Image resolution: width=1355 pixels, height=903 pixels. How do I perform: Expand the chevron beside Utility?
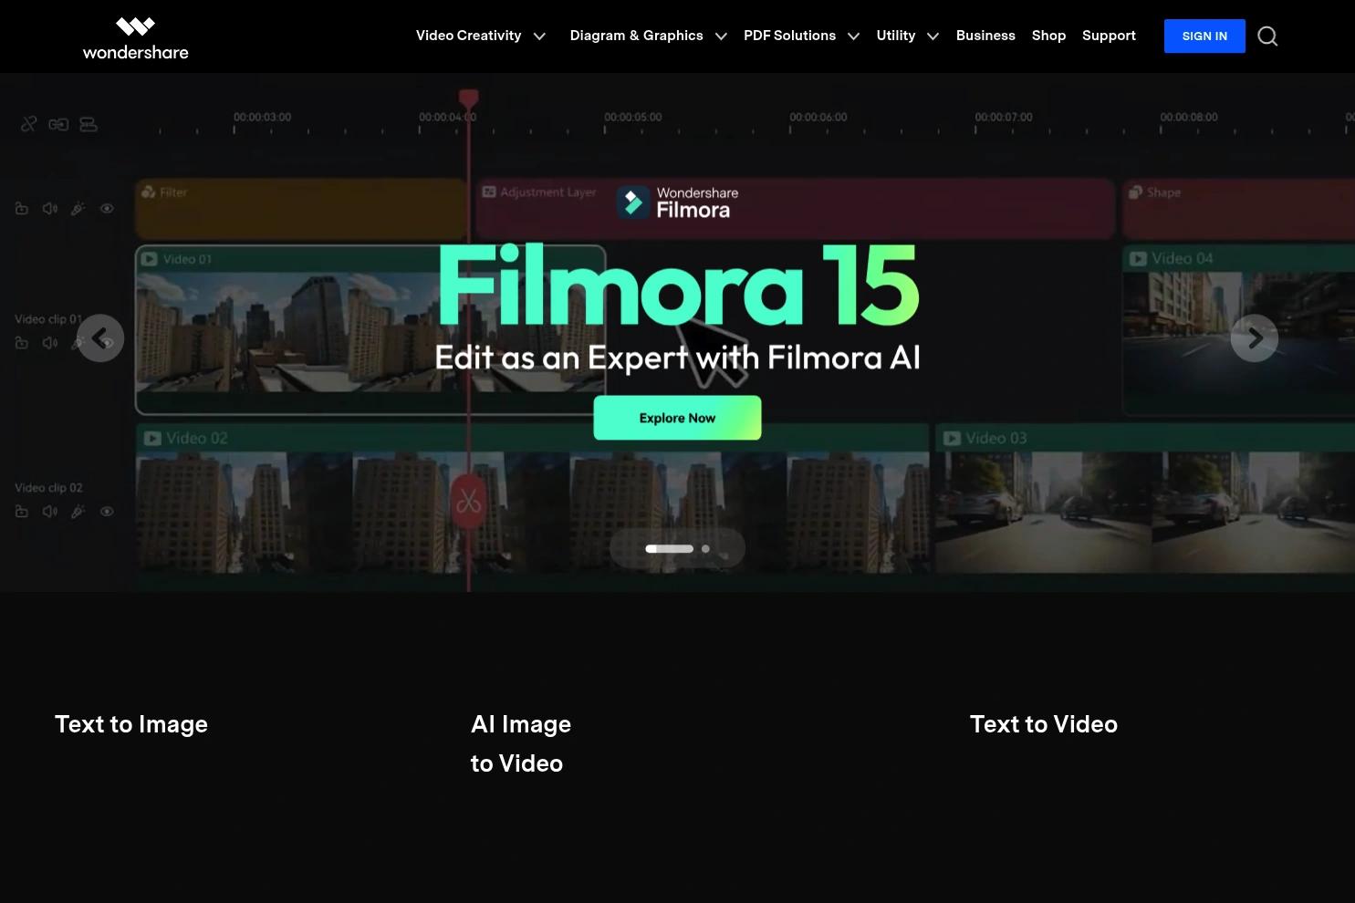click(933, 36)
